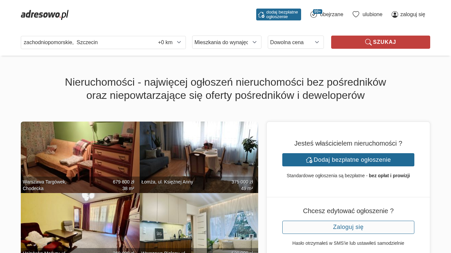Click the user profile login icon

pos(395,14)
